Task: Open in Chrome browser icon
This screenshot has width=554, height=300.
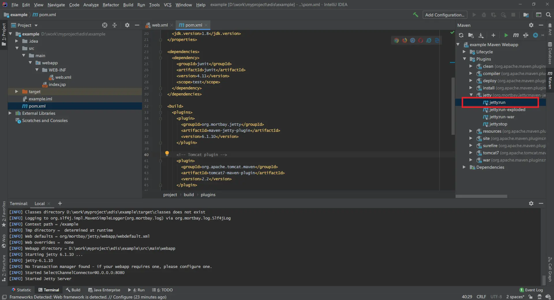Action: click(396, 40)
